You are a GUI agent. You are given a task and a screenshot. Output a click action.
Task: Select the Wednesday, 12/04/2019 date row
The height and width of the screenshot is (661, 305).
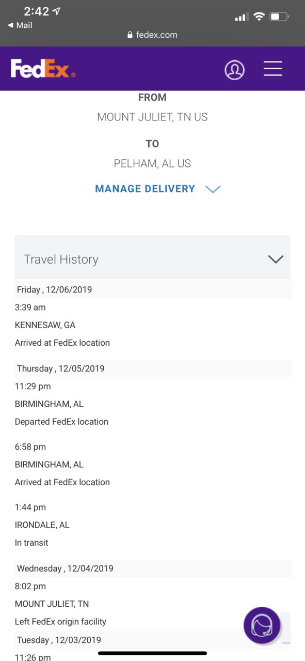[x=153, y=568]
